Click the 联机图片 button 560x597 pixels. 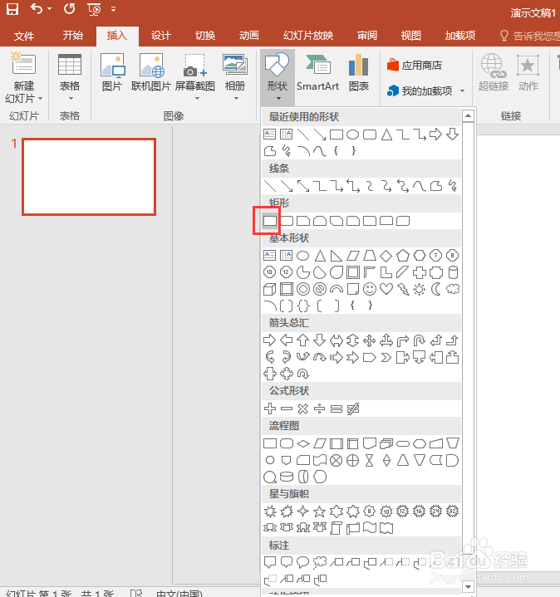click(151, 72)
